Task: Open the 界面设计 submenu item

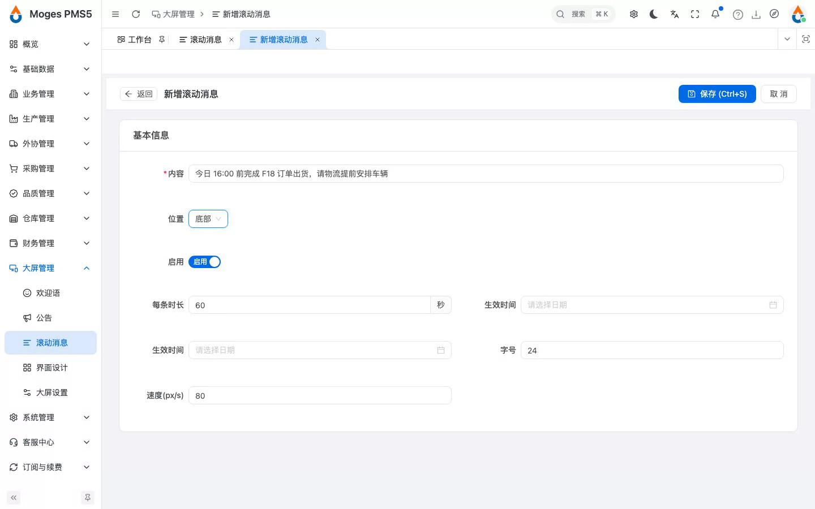Action: [x=50, y=368]
